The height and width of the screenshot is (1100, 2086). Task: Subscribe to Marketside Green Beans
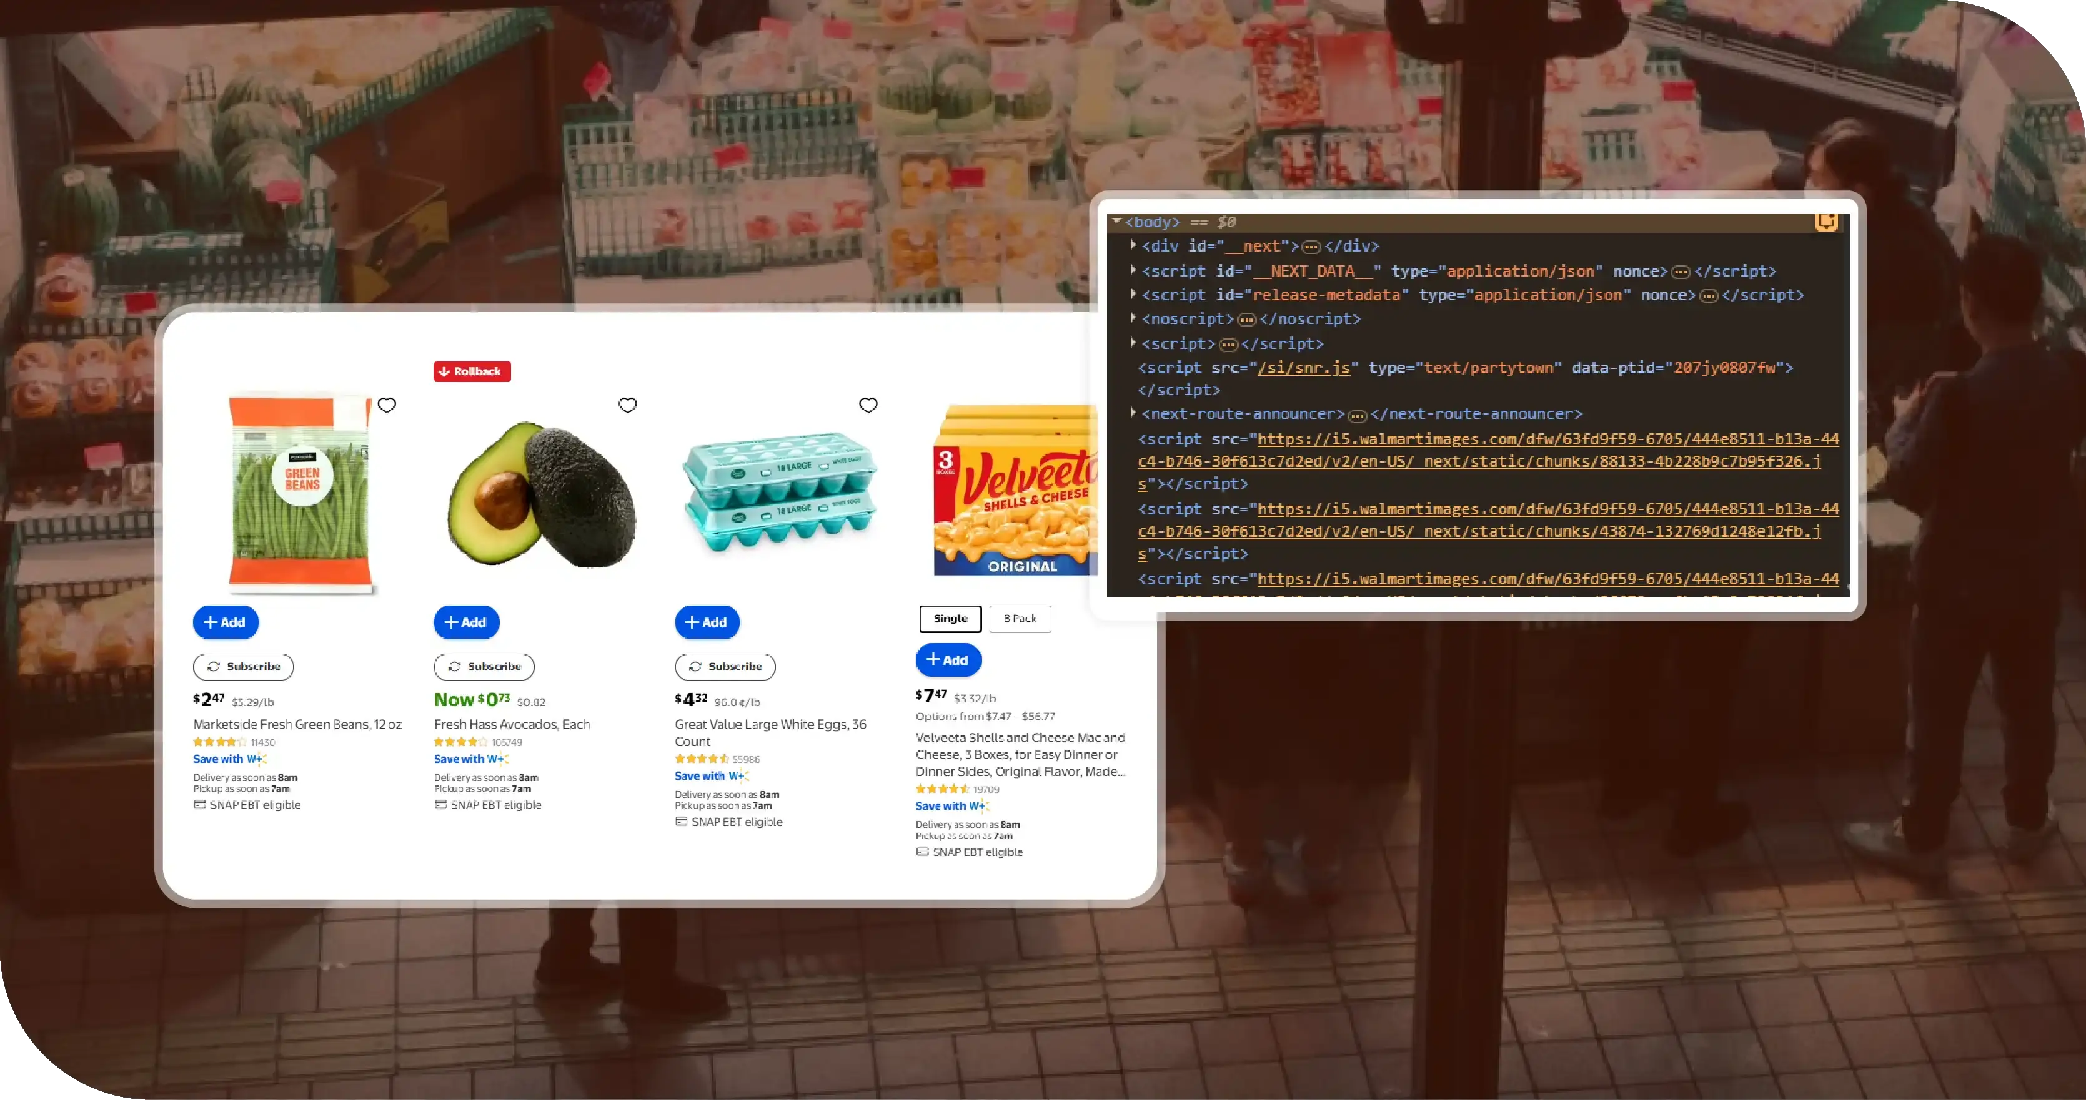pyautogui.click(x=243, y=666)
